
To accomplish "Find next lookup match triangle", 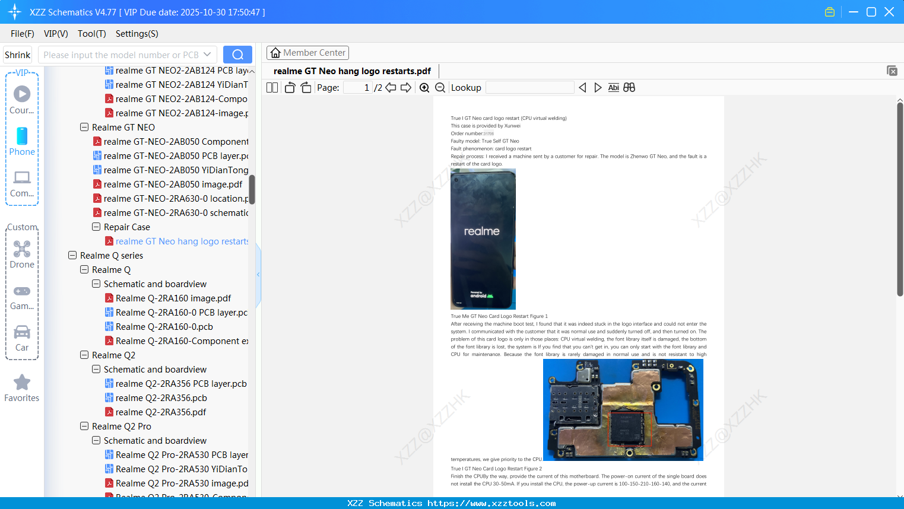I will [598, 88].
